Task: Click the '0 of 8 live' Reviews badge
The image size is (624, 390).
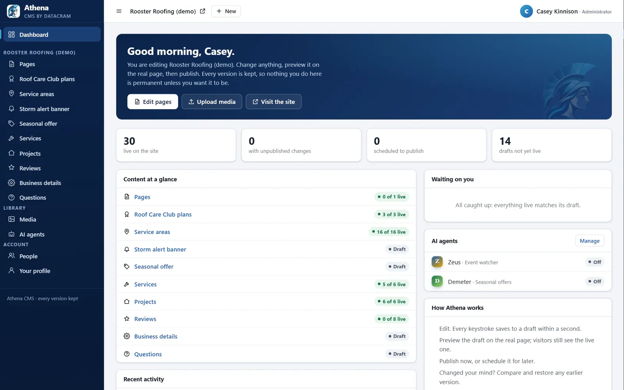Action: pos(391,319)
